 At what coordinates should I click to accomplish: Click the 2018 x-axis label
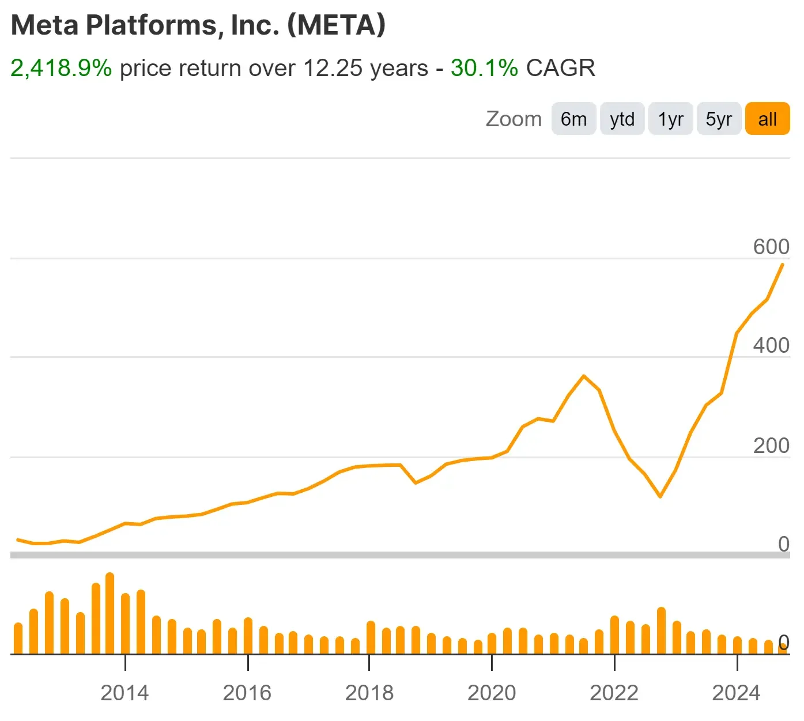click(369, 692)
